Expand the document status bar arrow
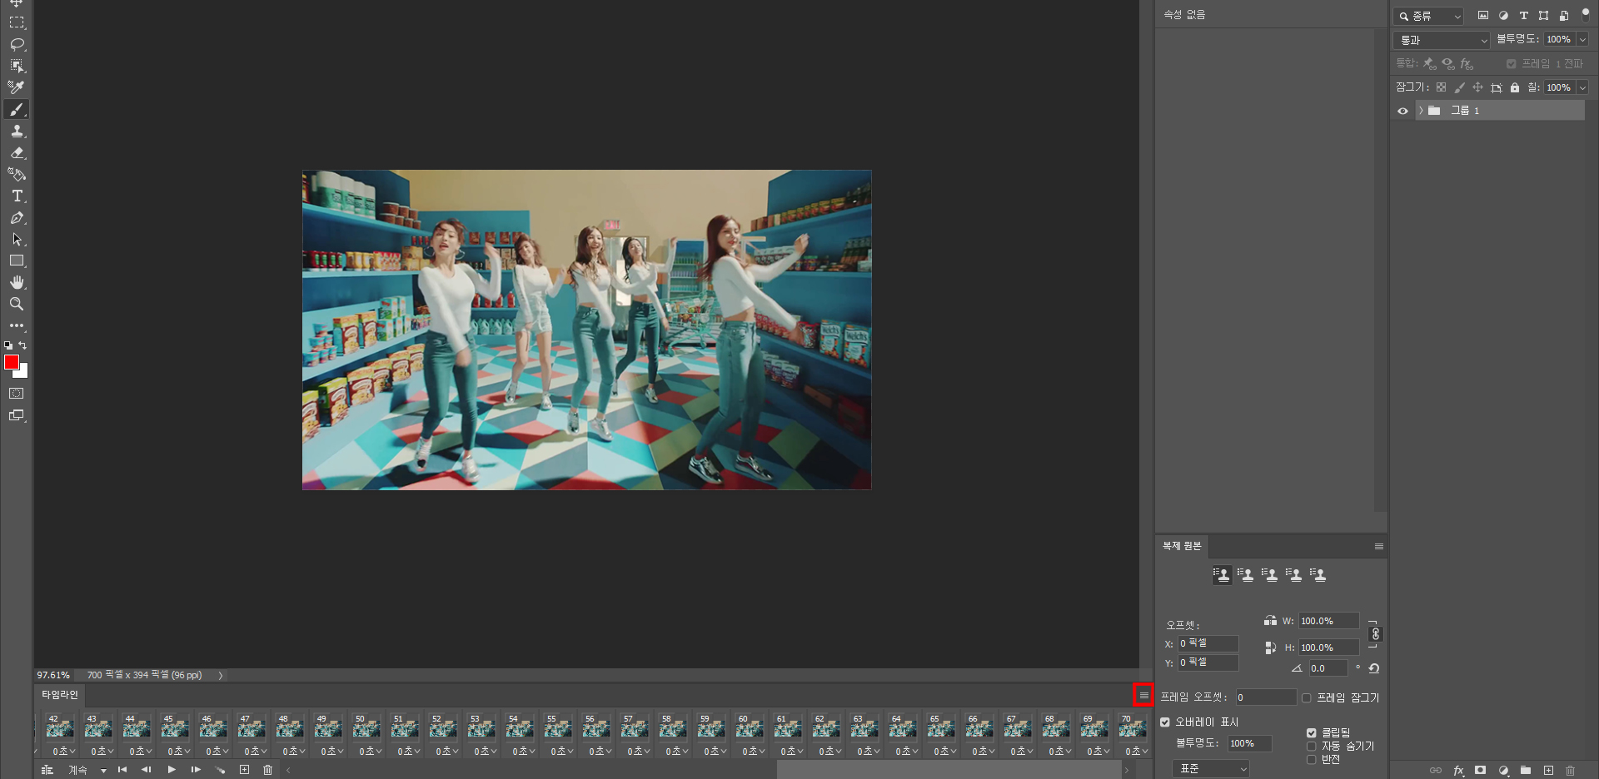The image size is (1599, 779). [221, 676]
